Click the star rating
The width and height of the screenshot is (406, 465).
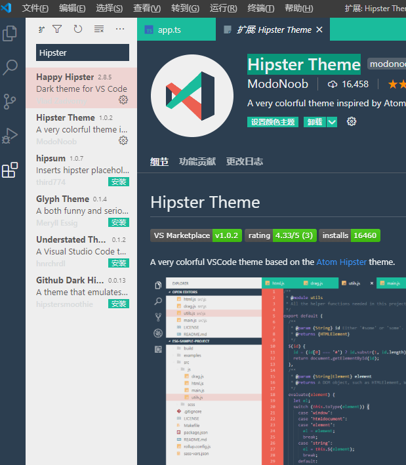coord(397,85)
